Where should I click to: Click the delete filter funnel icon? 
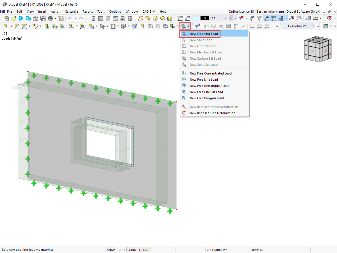click(241, 18)
